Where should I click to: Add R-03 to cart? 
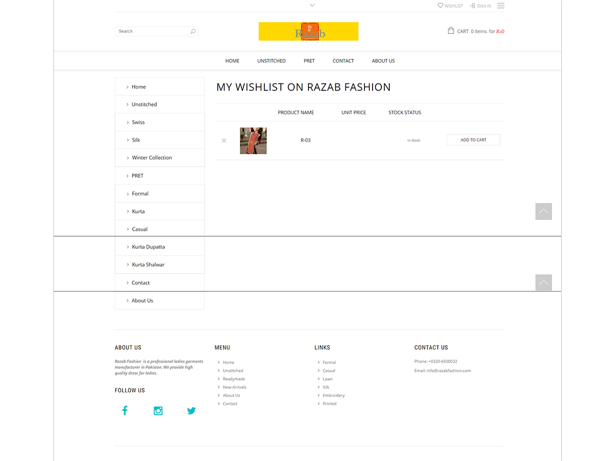coord(474,140)
